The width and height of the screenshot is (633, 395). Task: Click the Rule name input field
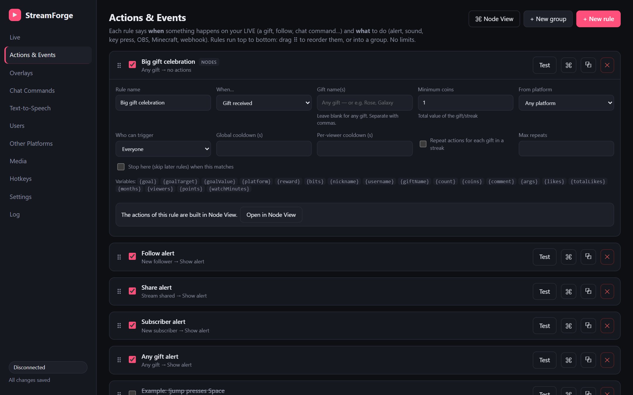pos(163,103)
